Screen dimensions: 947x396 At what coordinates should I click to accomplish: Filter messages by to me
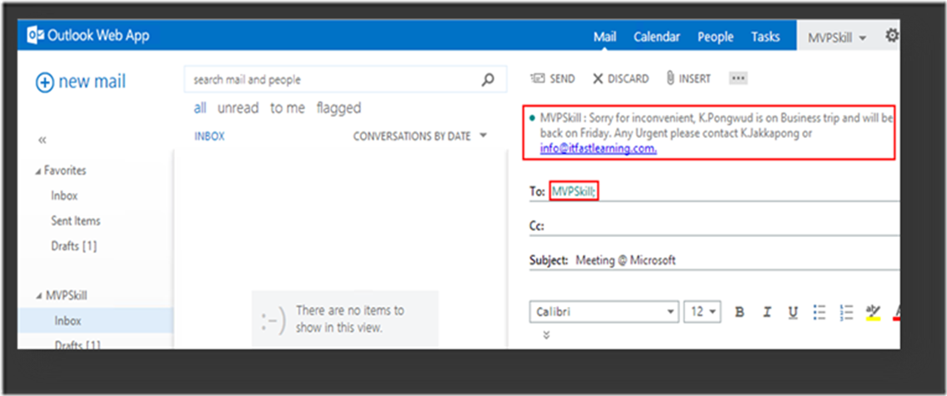point(288,108)
